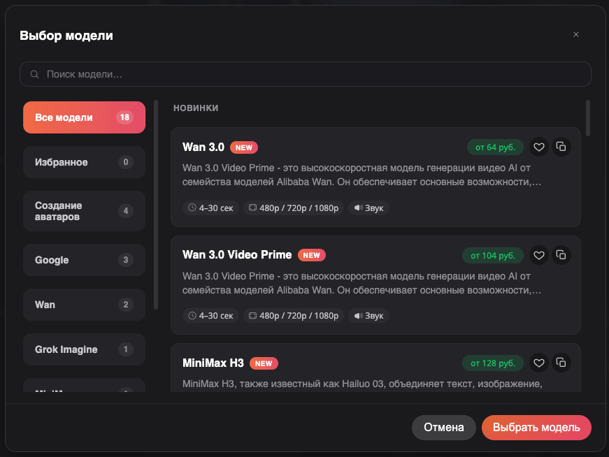Confirm with Выбрать модель button

tap(536, 428)
